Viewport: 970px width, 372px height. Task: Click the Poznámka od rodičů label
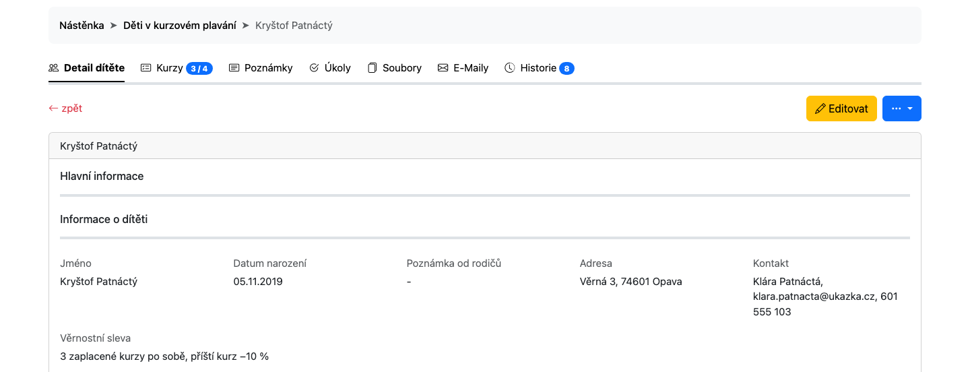click(454, 263)
